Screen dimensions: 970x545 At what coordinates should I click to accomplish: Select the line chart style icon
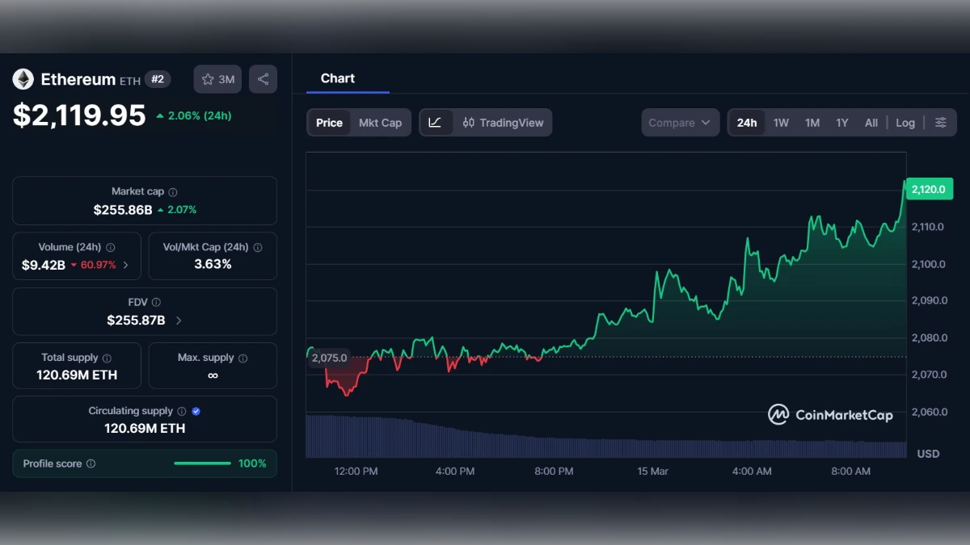tap(436, 122)
